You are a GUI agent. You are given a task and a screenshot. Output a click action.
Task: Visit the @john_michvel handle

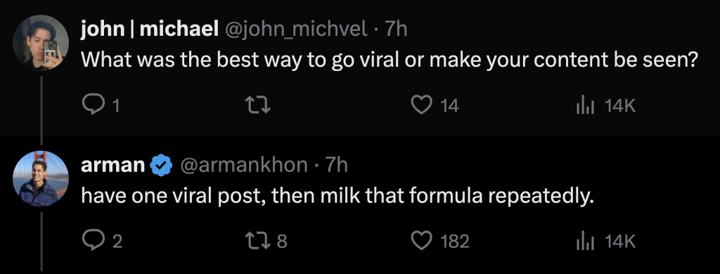(295, 30)
